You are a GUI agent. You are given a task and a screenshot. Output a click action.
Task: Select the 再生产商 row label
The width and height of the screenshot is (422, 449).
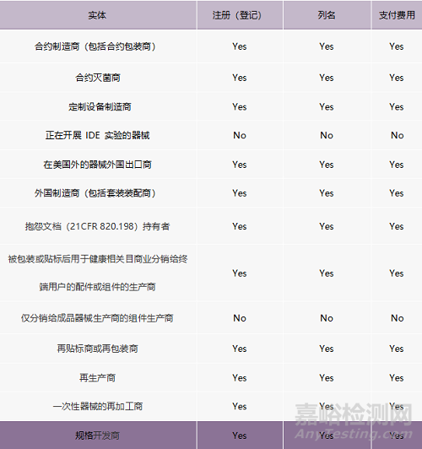click(97, 378)
